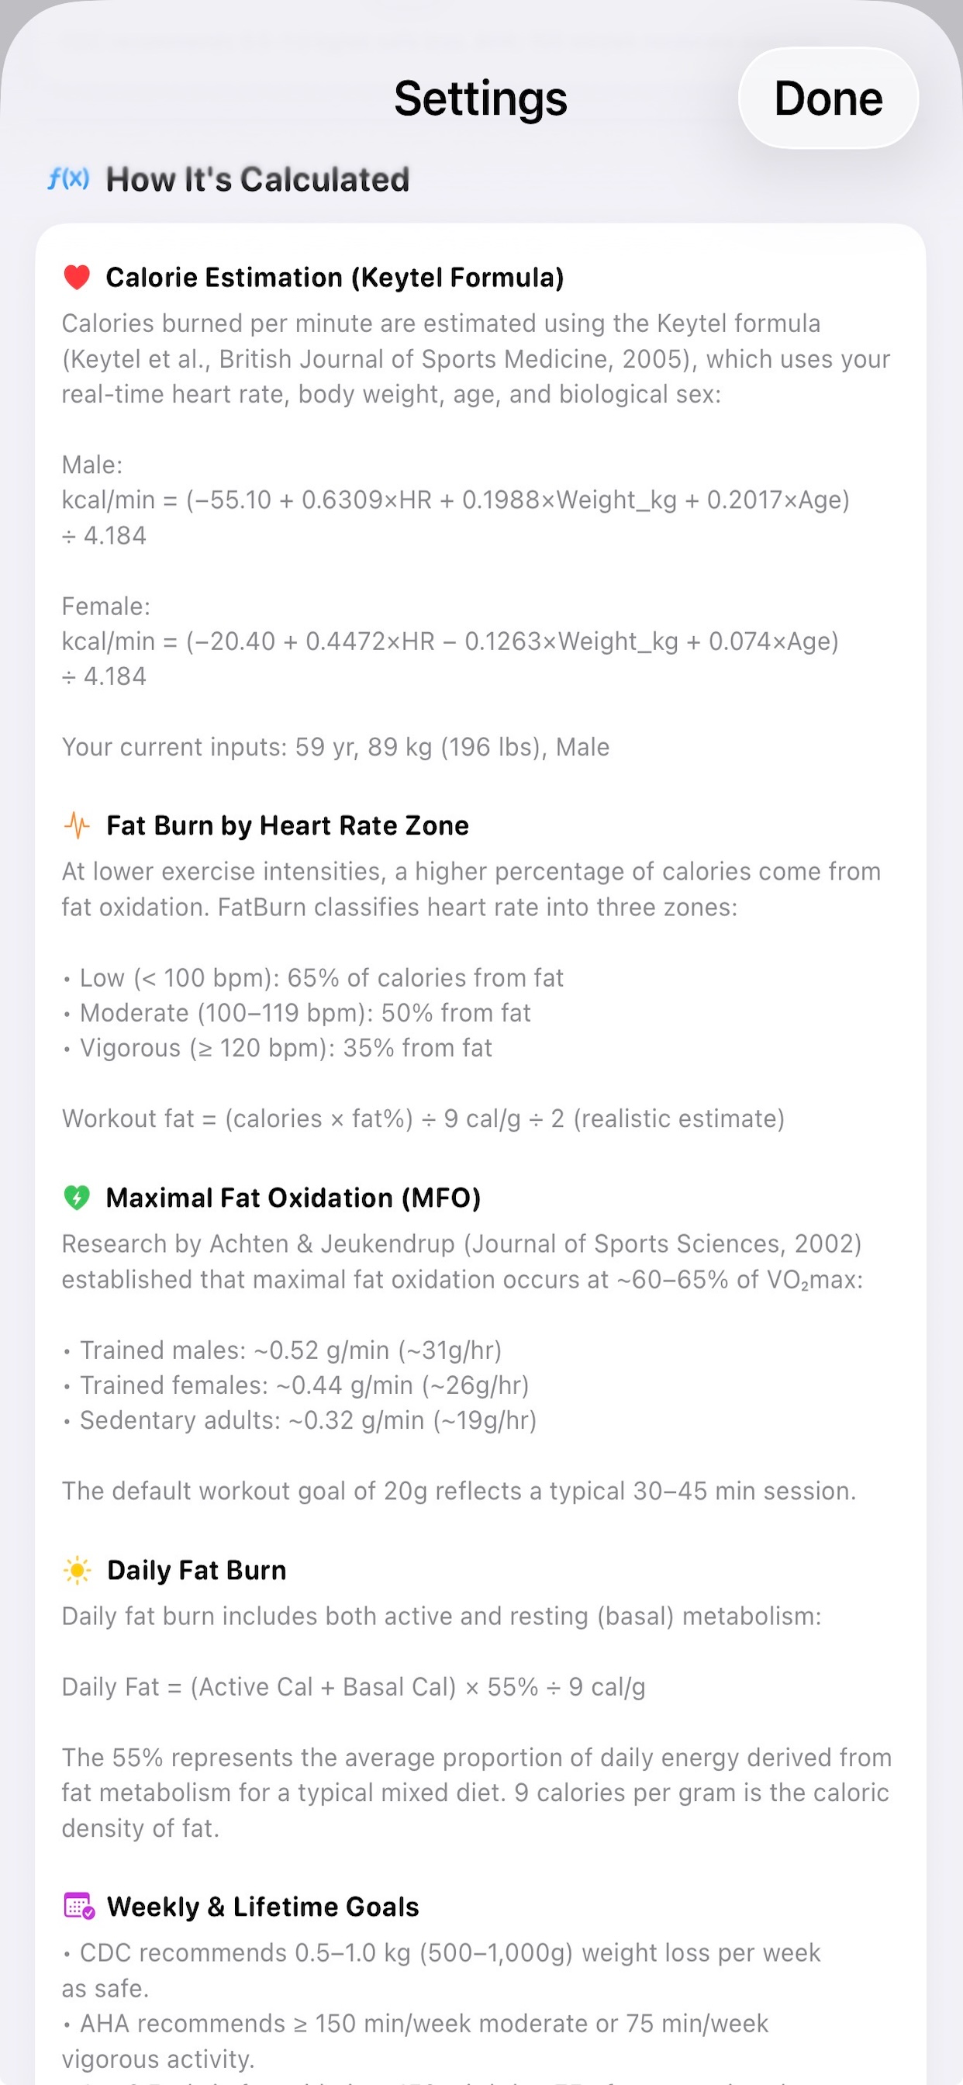Click the yellow sun Daily Fat Burn icon

[x=78, y=1570]
